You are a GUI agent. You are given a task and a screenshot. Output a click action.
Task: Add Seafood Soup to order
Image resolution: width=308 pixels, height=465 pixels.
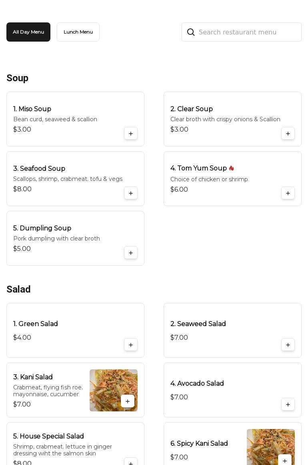coord(131,193)
